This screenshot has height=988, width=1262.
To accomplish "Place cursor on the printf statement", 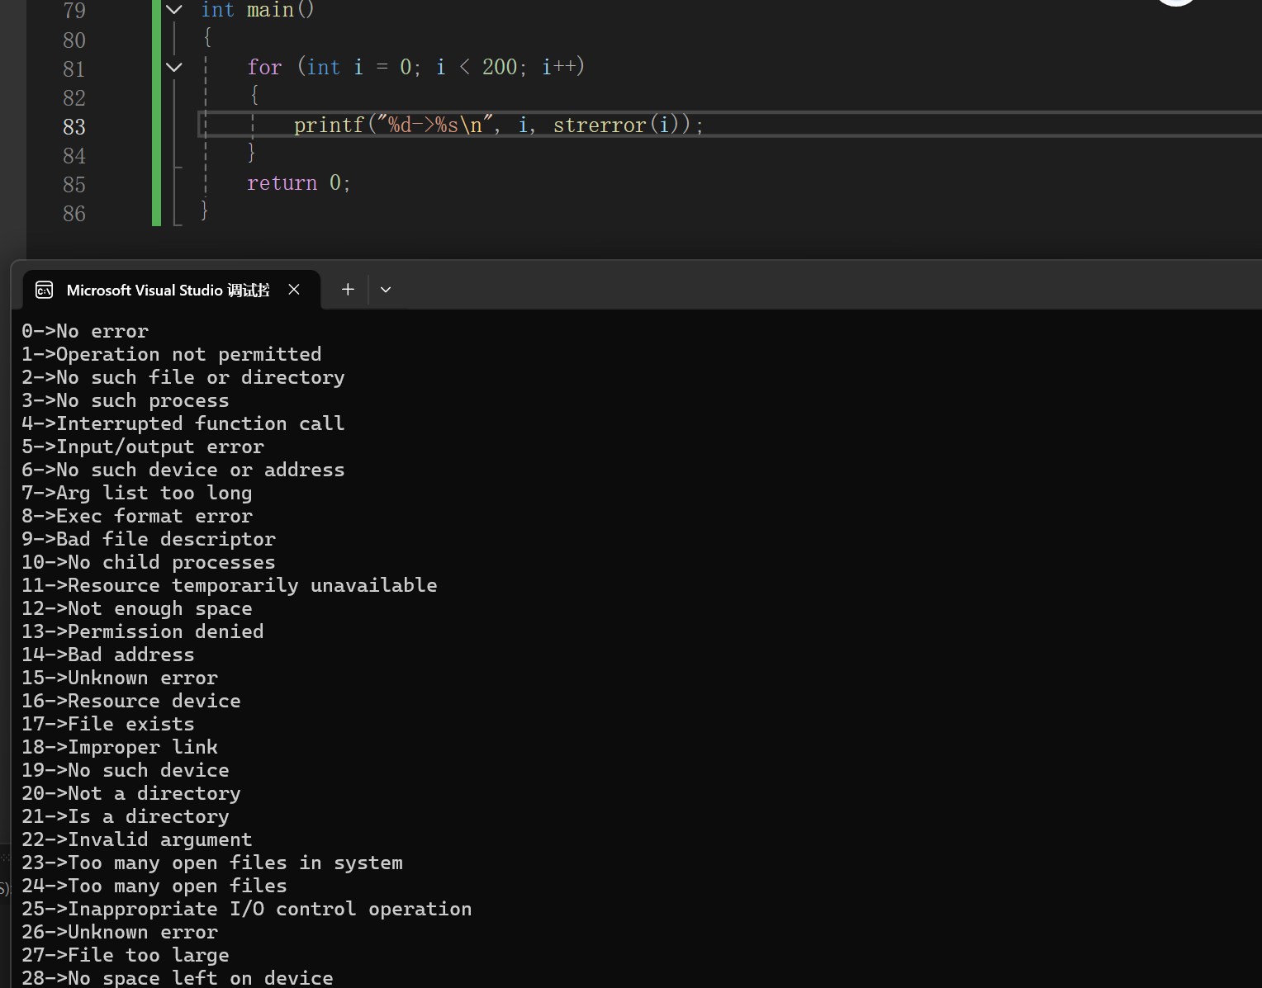I will click(499, 125).
